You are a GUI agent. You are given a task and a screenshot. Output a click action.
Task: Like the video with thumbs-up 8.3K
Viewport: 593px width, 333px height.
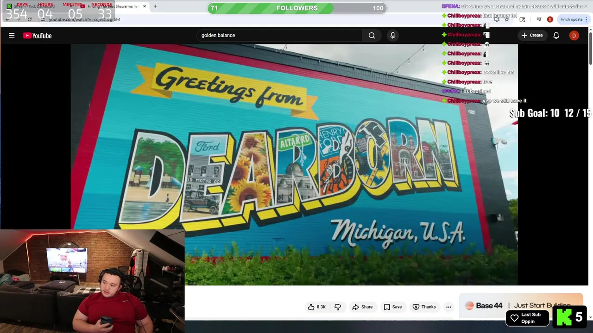(x=317, y=307)
